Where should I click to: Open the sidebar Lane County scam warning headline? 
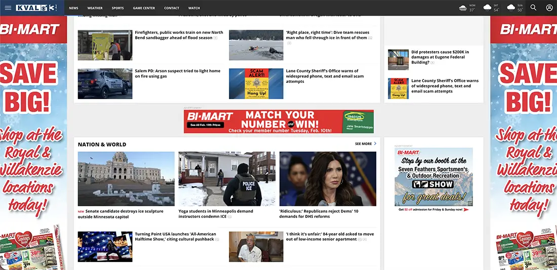[445, 86]
